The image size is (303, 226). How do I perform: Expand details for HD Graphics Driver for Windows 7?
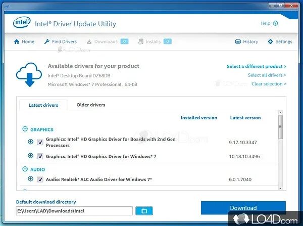[x=30, y=156]
